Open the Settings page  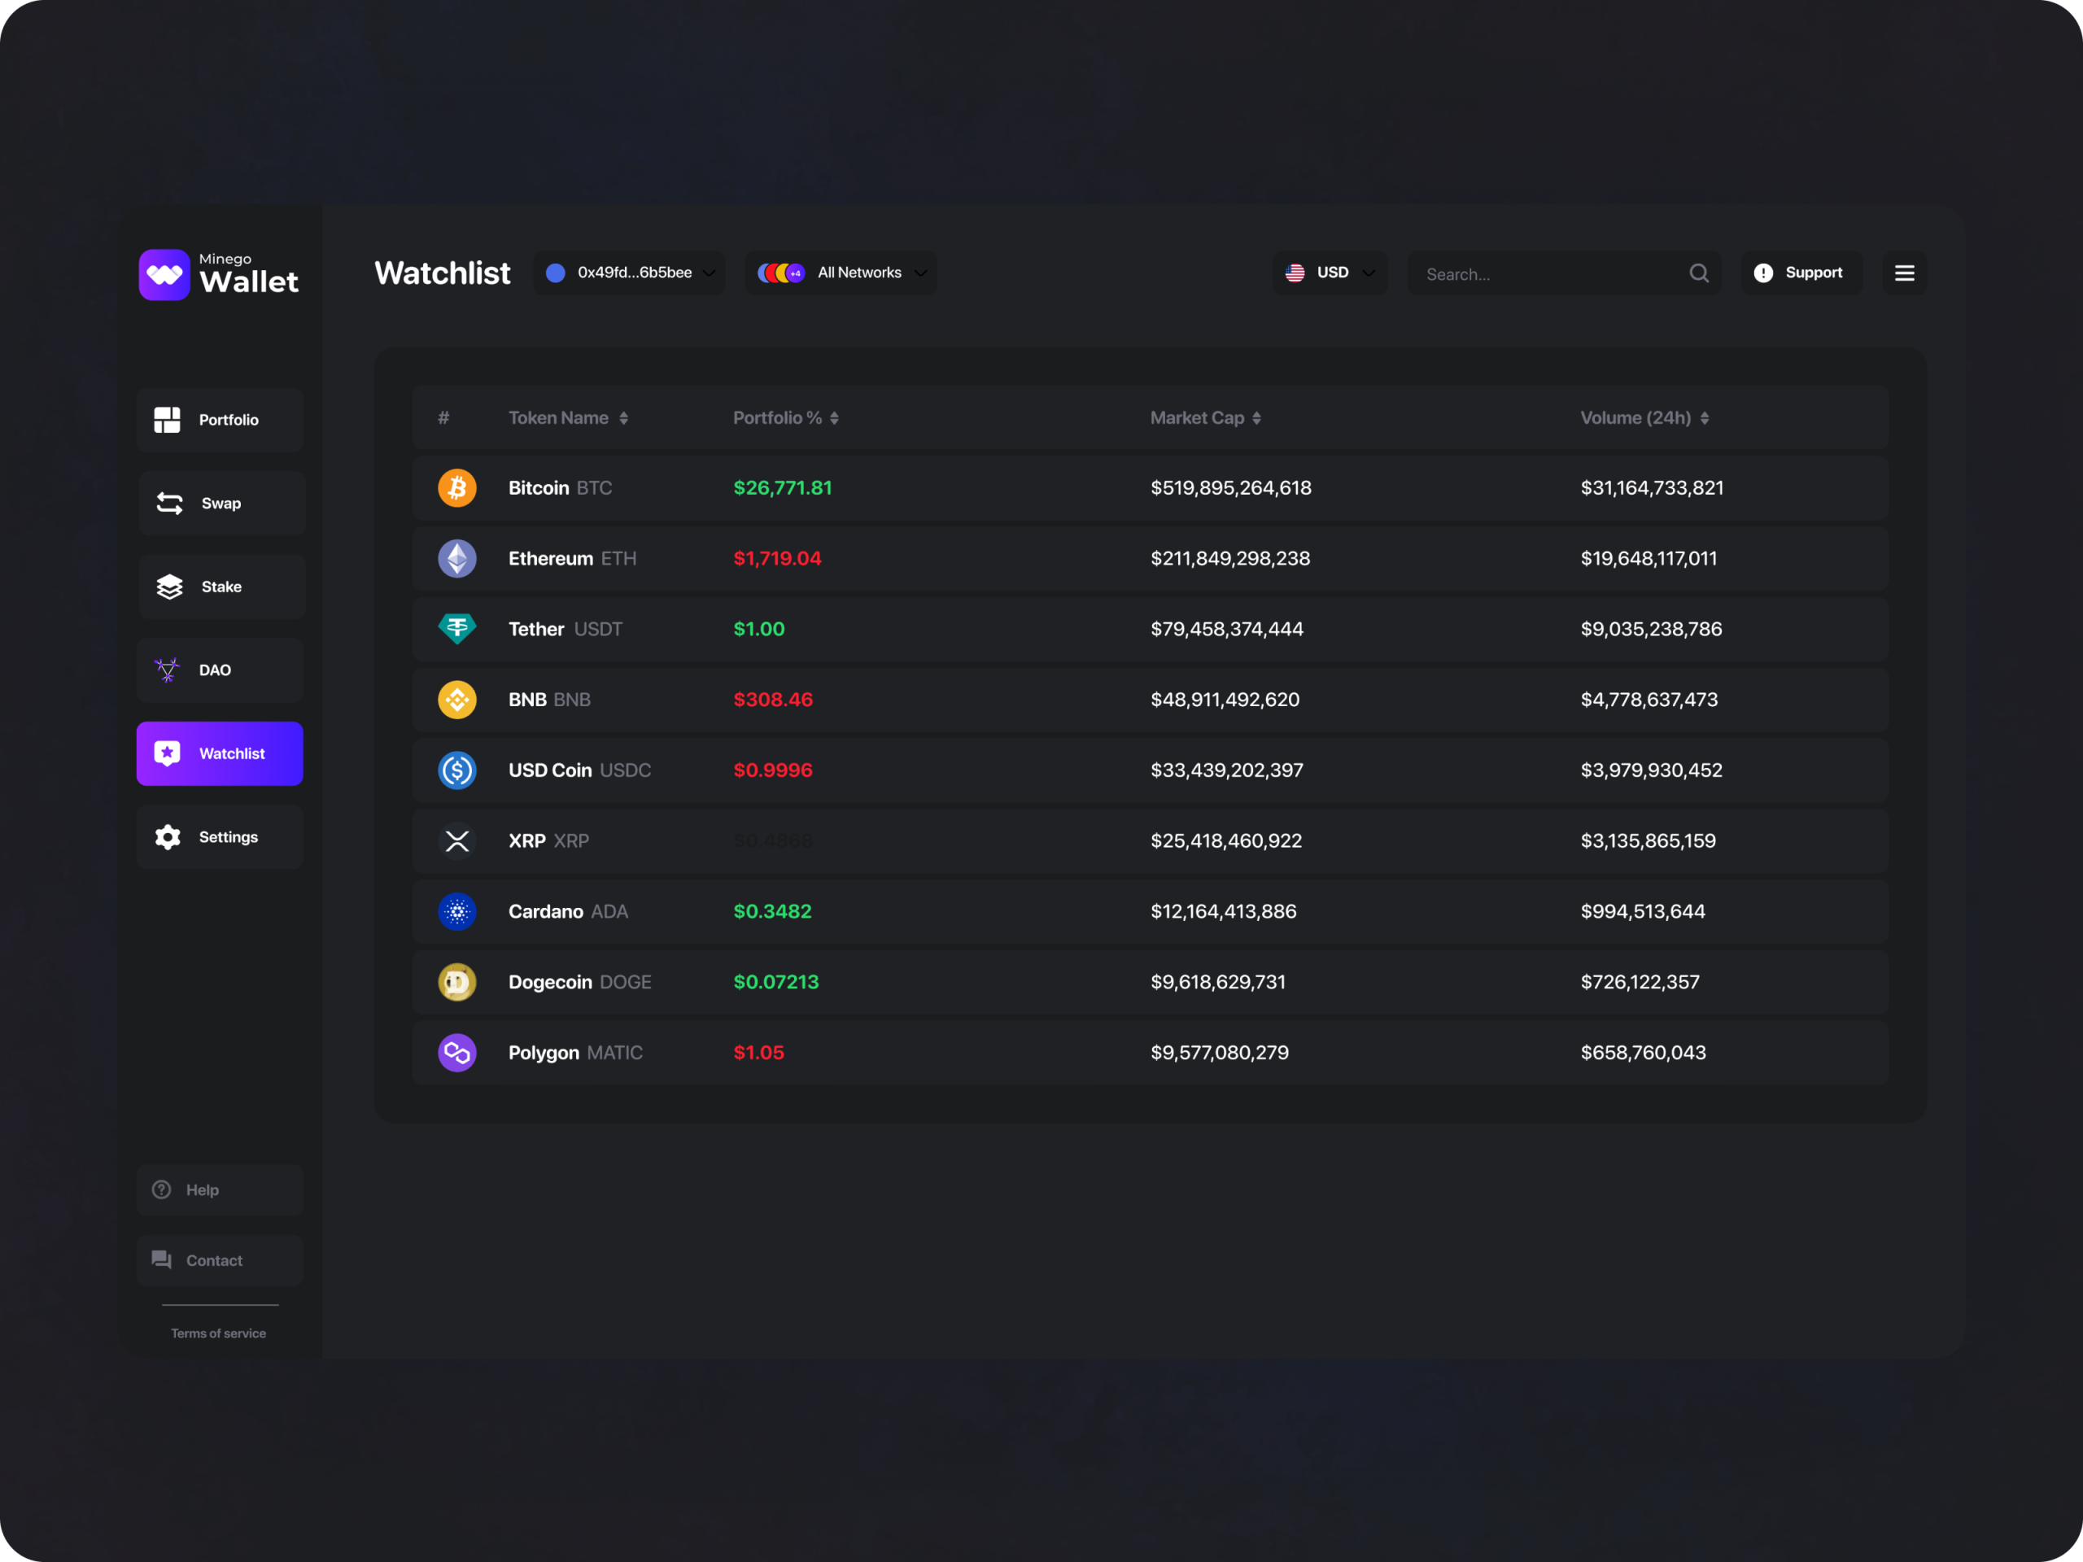pos(220,837)
